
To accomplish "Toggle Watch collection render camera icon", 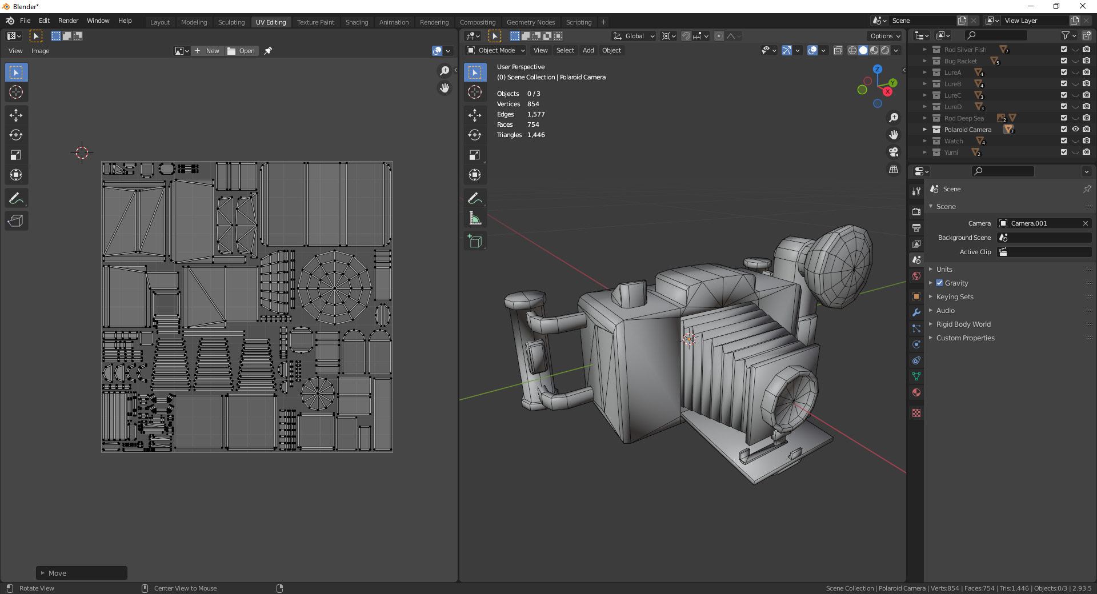I will [1087, 141].
